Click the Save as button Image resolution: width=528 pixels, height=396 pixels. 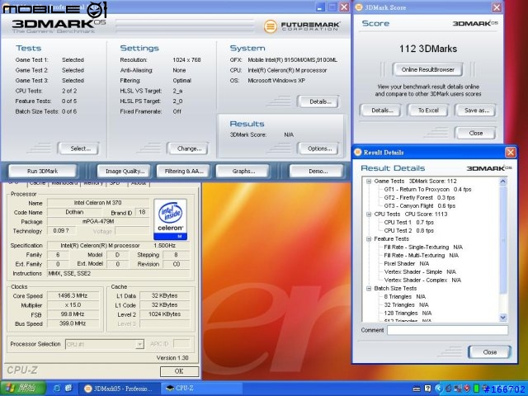click(476, 111)
